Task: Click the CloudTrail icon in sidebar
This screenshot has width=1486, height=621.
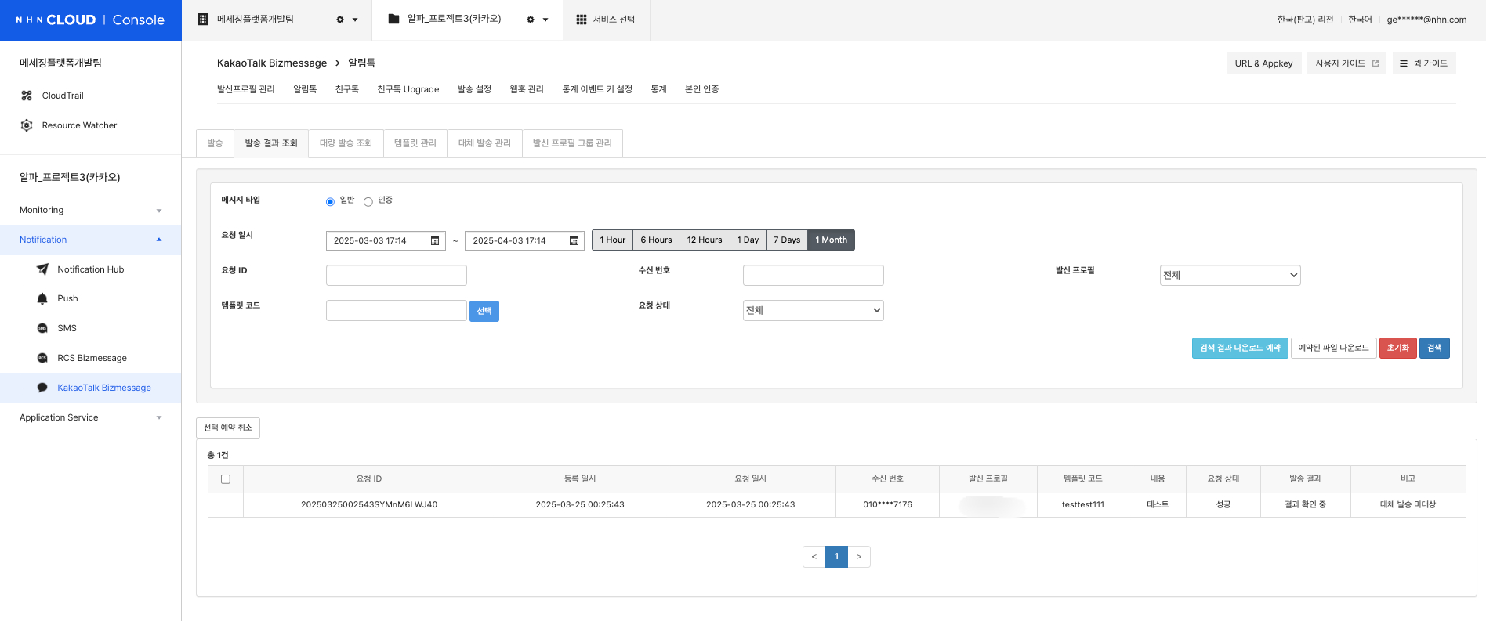Action: click(27, 96)
